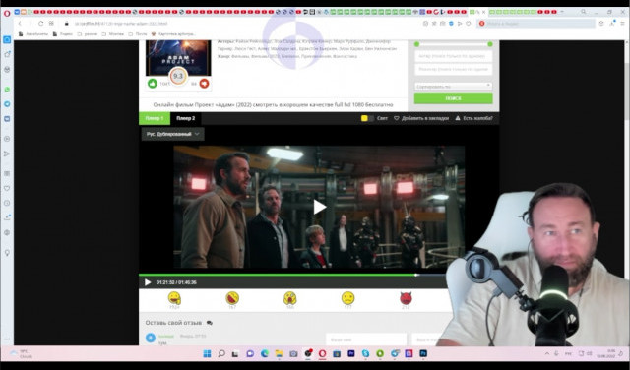
Task: Click the padlock site security icon
Action: pyautogui.click(x=66, y=24)
